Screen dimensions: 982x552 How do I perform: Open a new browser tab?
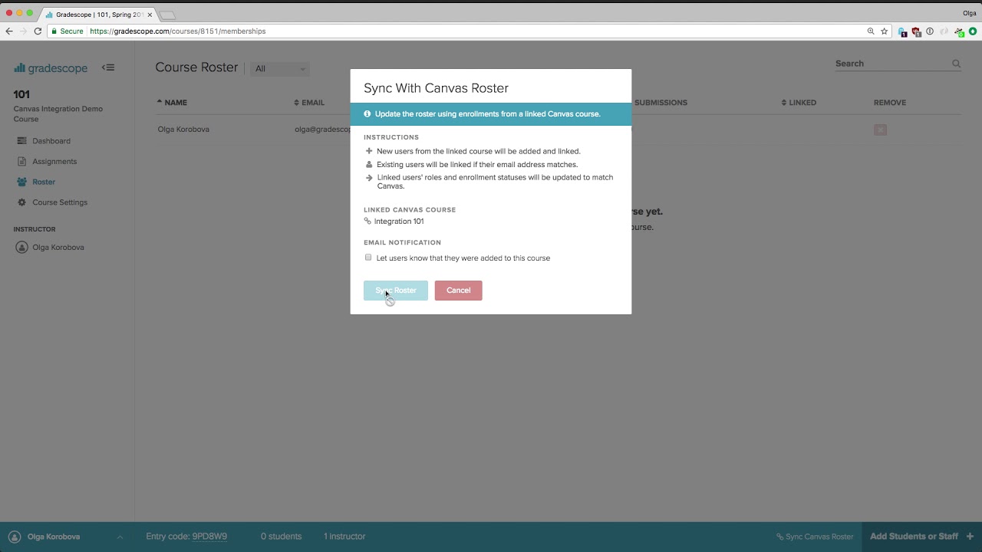click(167, 15)
